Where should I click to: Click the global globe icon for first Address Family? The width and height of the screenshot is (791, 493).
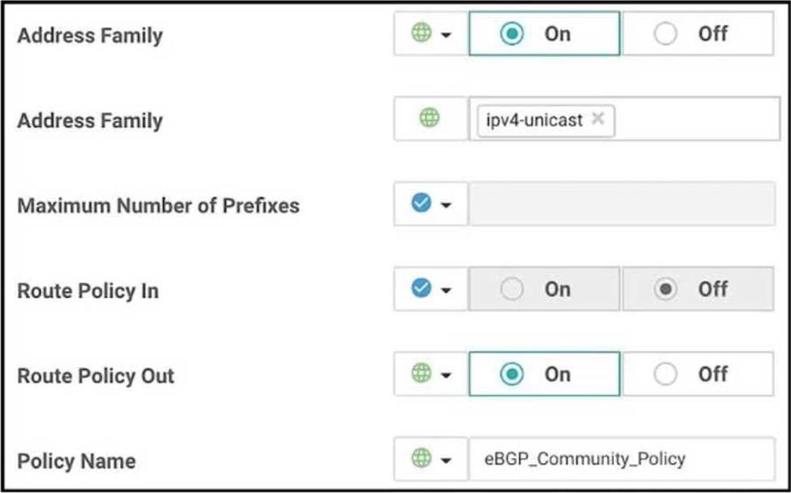tap(421, 33)
